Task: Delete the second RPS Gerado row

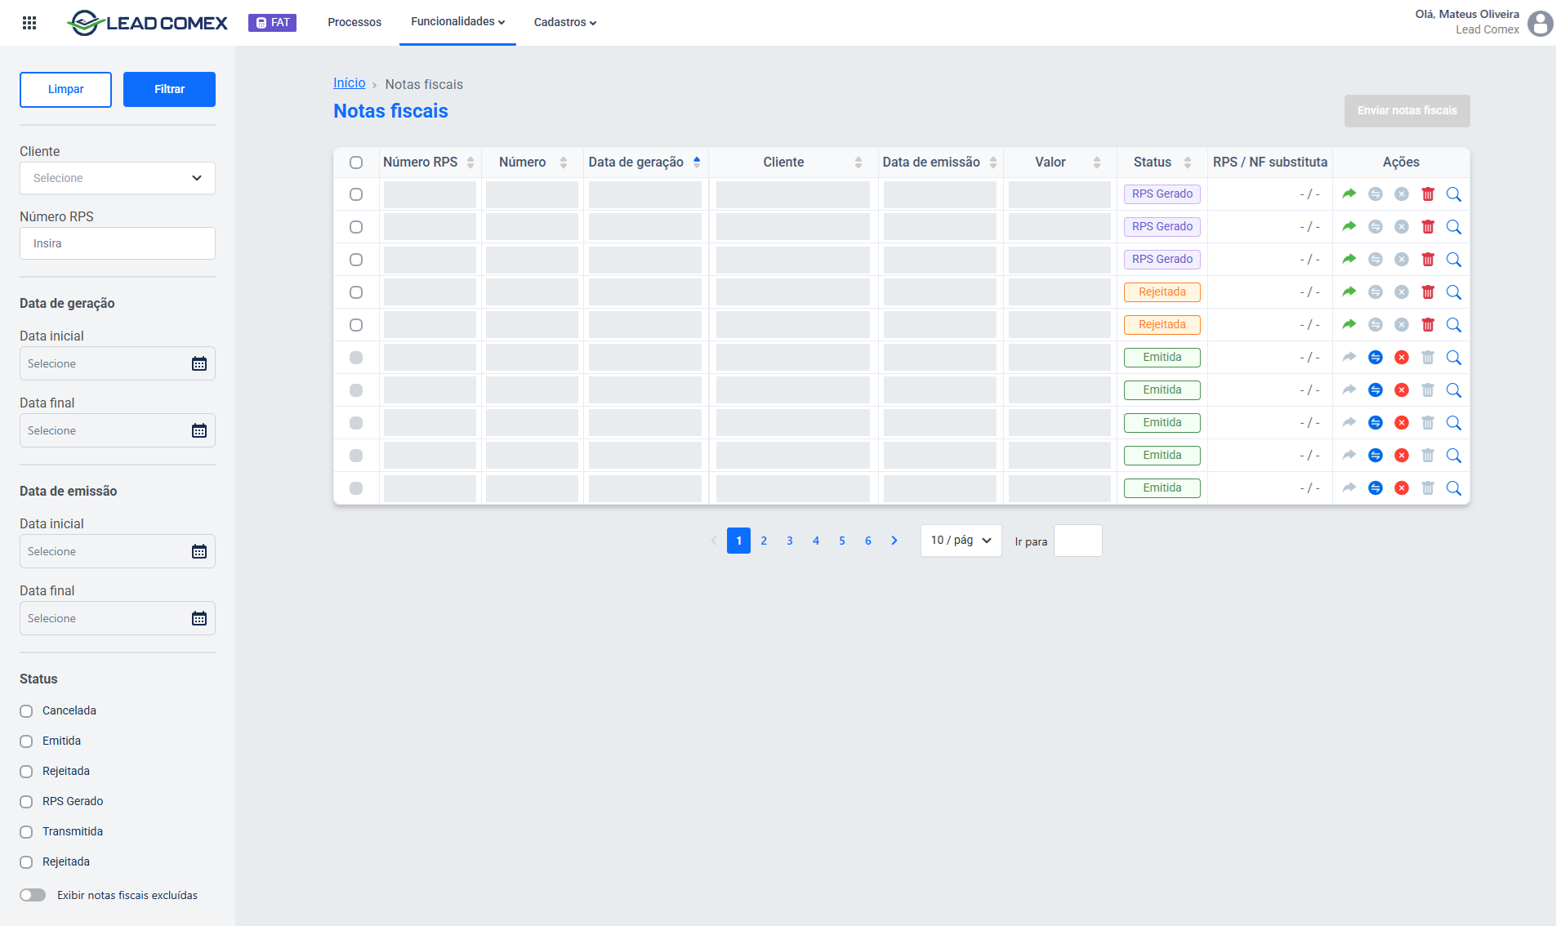Action: (x=1428, y=227)
